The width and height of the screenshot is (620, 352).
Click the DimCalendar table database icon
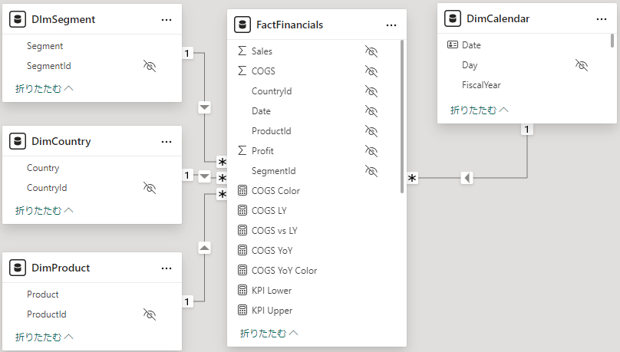coord(453,18)
